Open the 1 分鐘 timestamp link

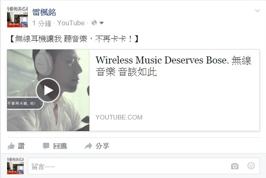pos(42,23)
